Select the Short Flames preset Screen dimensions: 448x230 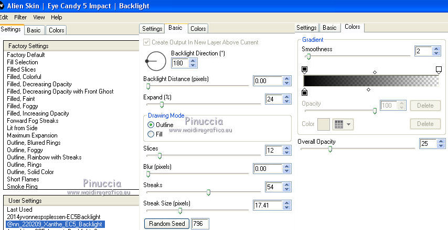tap(23, 179)
